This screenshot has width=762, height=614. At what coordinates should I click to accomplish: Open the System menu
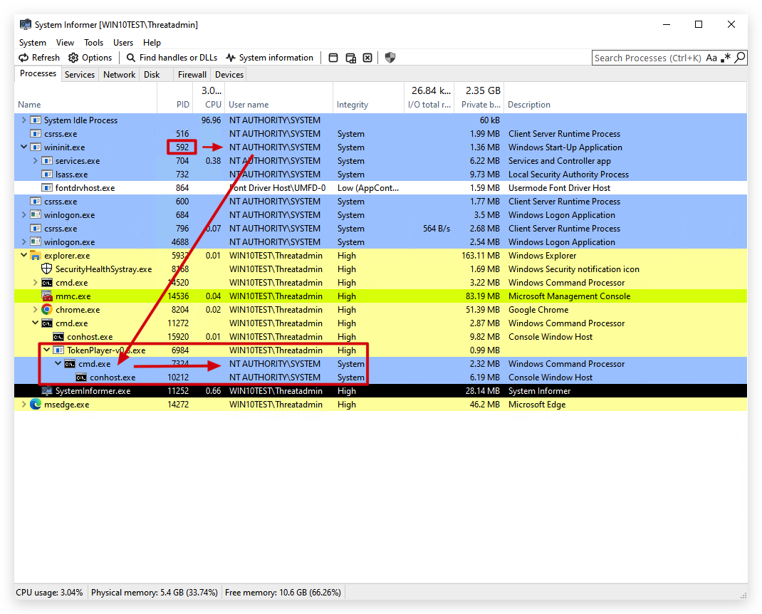33,43
